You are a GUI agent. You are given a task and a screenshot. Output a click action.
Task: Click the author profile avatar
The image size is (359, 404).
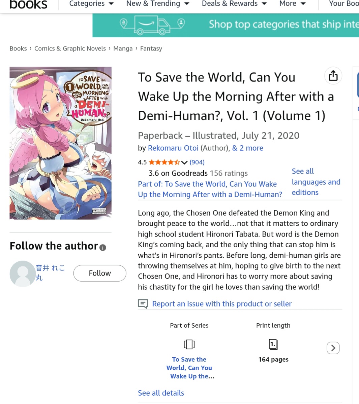click(23, 273)
